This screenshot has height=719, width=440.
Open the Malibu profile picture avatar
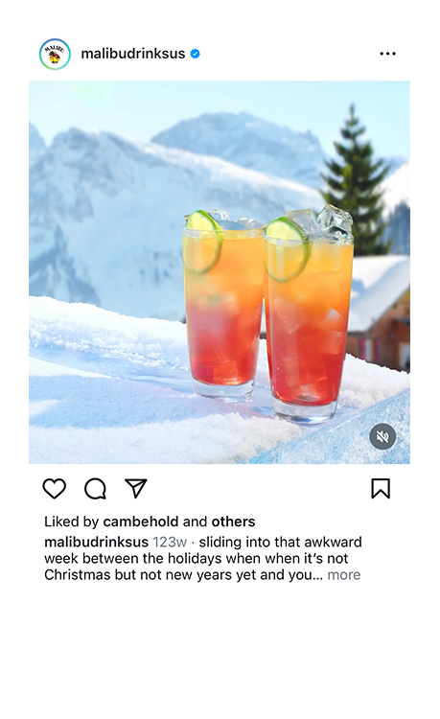[55, 54]
